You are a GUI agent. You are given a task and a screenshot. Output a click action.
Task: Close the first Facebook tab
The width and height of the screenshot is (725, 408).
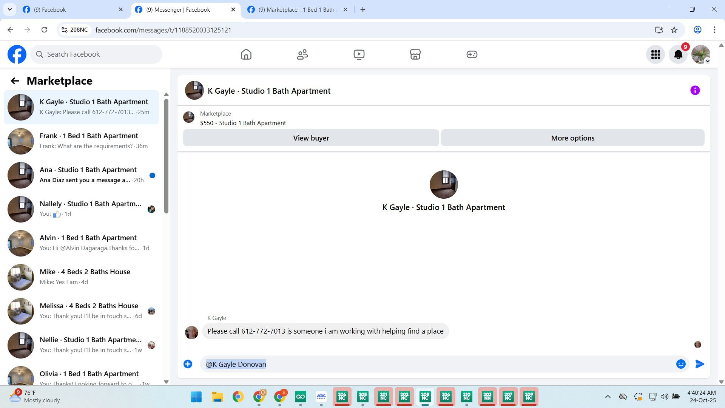tap(120, 10)
